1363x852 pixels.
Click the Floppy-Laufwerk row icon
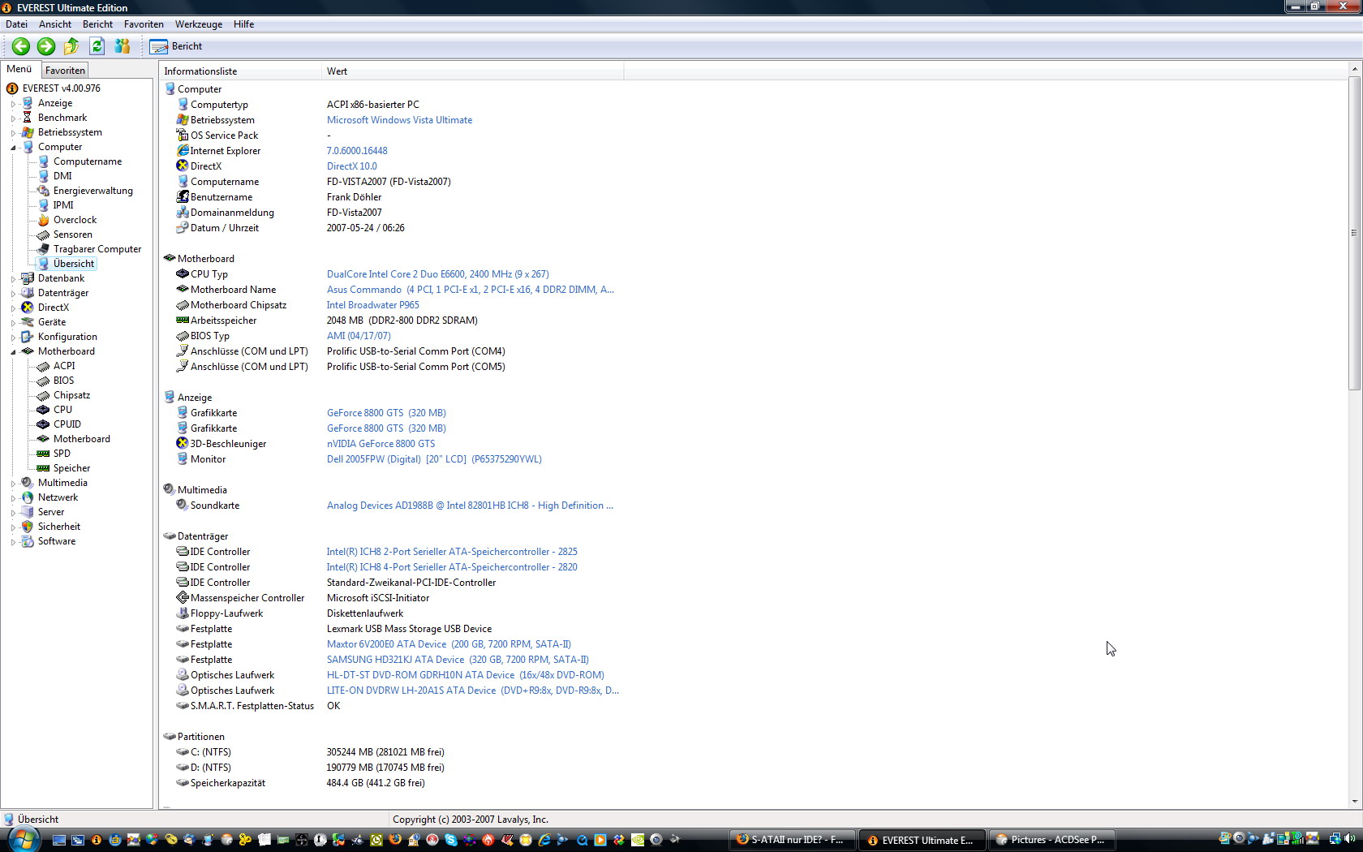183,613
